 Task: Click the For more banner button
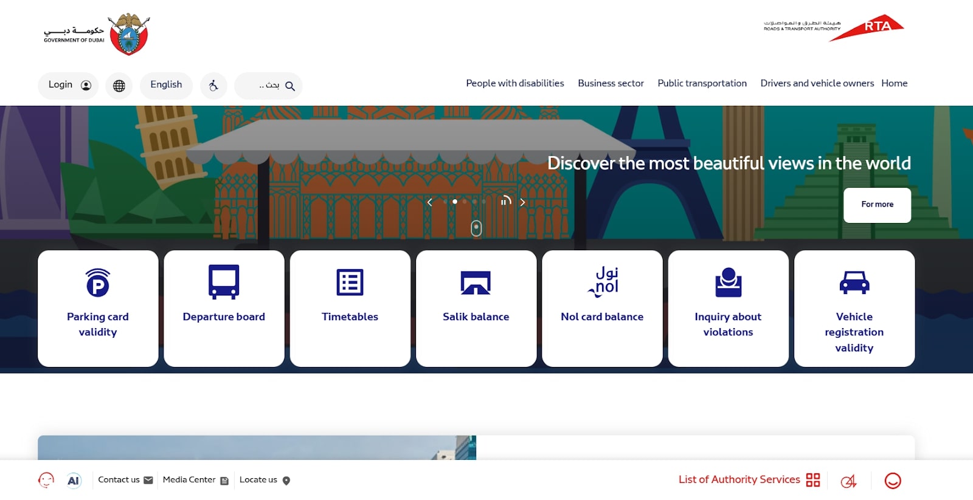tap(877, 205)
